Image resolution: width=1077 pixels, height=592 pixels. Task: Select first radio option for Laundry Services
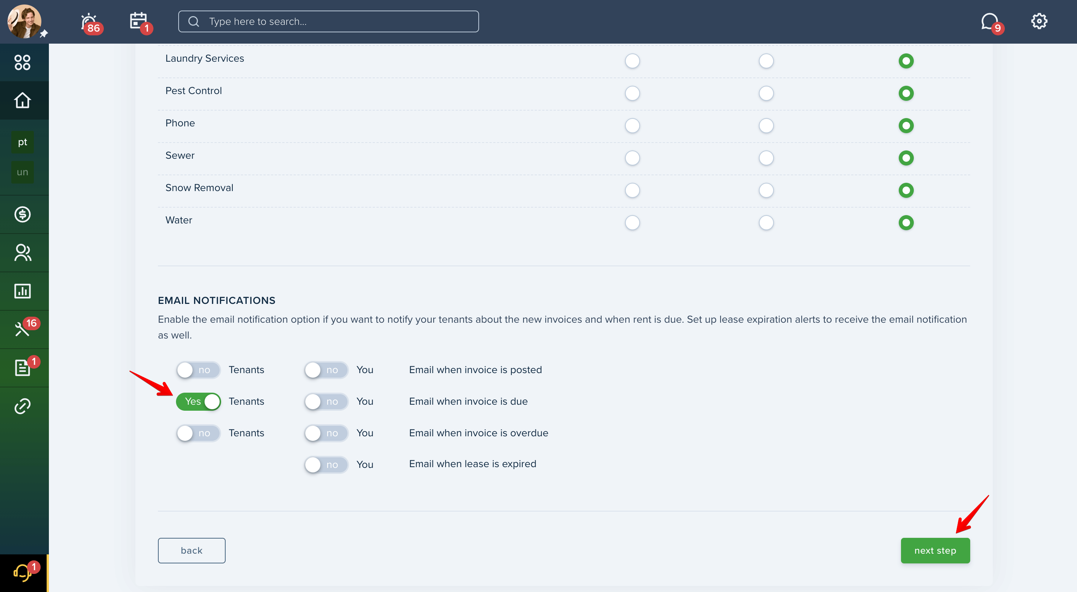[632, 61]
